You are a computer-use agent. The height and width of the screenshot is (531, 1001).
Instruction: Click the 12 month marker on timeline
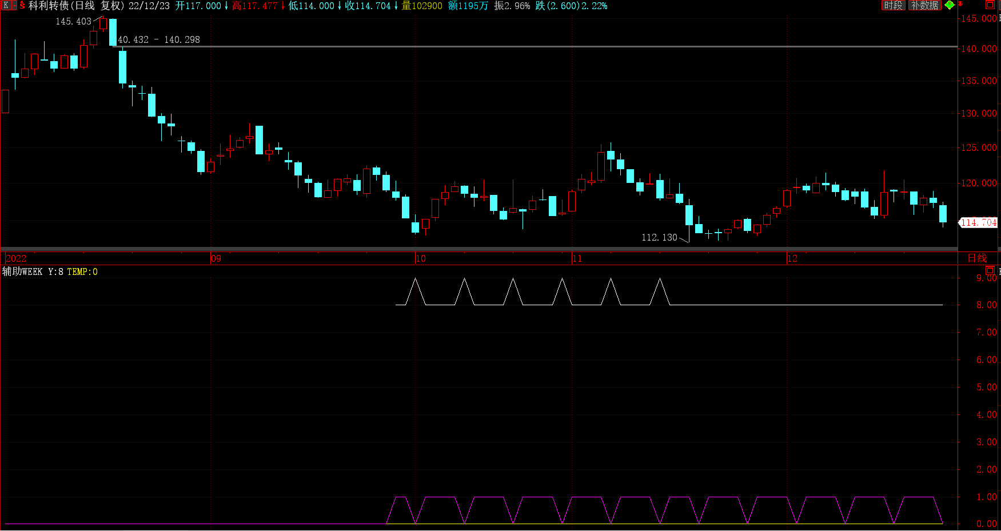pos(792,258)
